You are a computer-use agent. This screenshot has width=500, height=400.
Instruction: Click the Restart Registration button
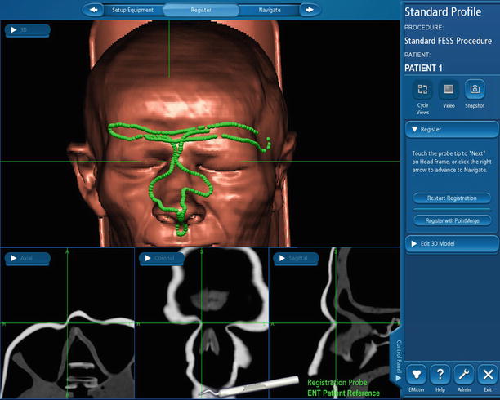point(452,198)
